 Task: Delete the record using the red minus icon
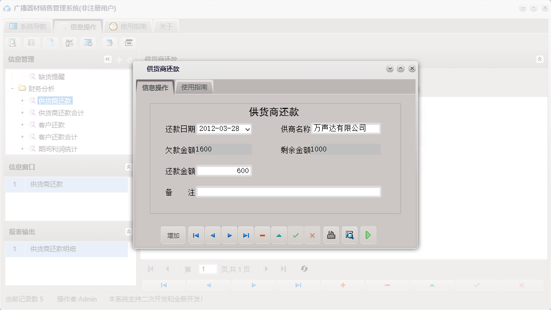point(262,235)
